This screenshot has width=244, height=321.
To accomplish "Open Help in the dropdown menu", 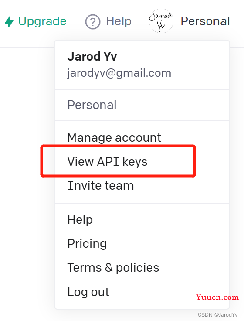I will pos(142,220).
